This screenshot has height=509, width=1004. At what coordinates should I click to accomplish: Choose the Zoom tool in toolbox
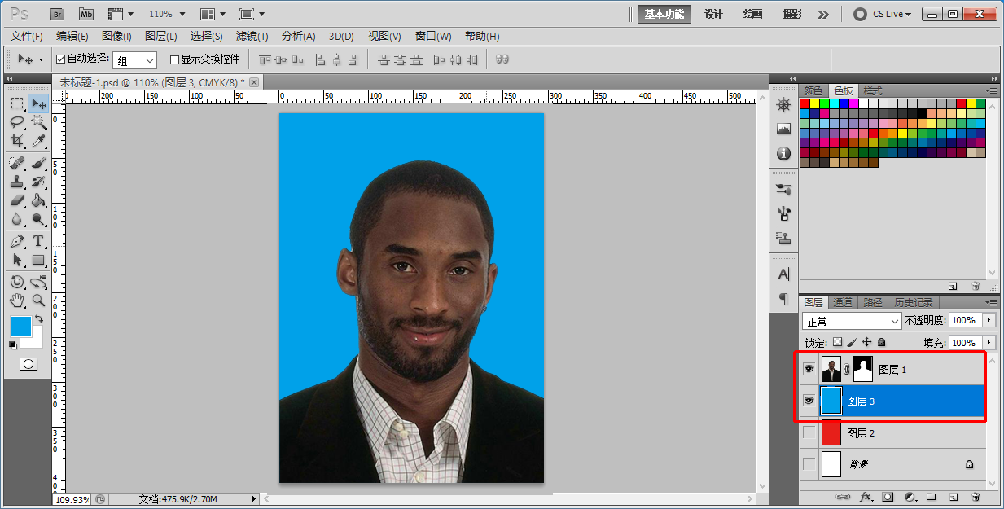pos(38,301)
